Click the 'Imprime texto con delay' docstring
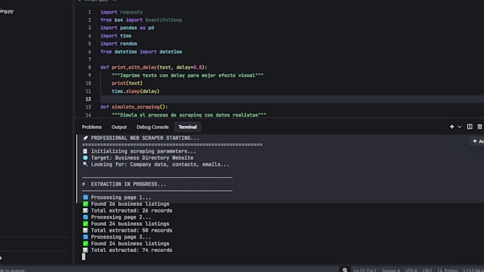 (188, 75)
